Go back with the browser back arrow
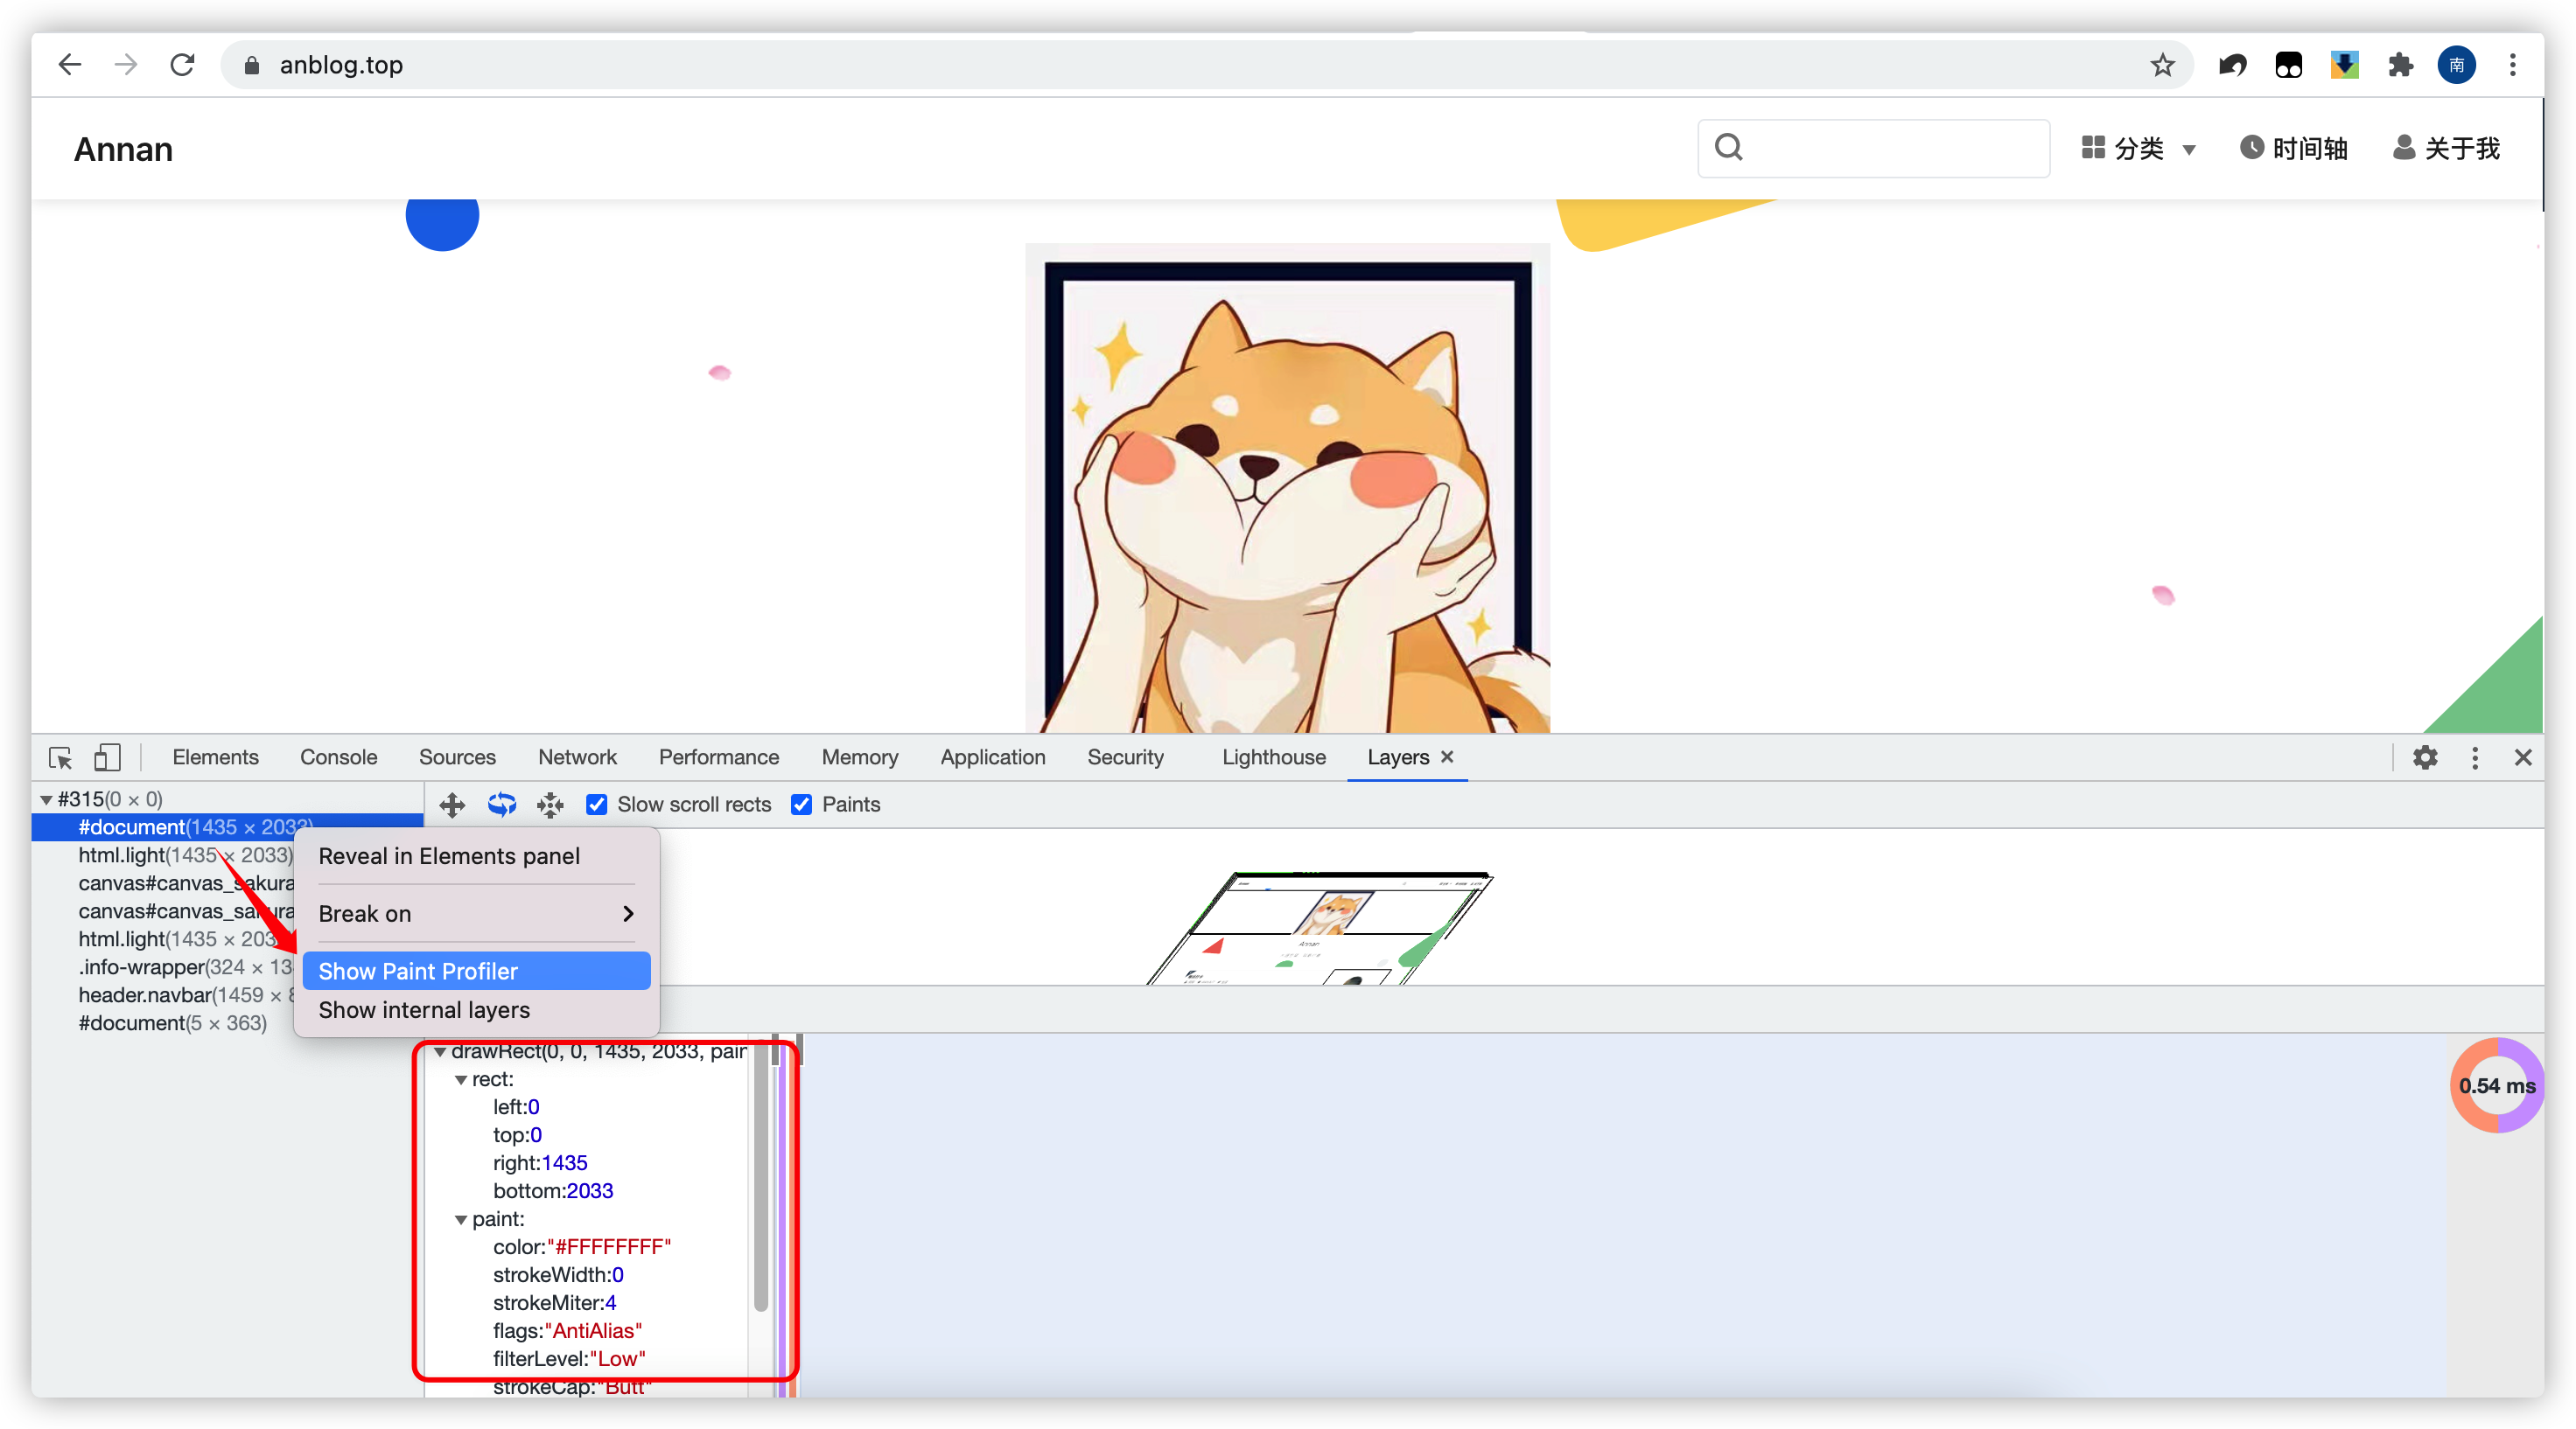The height and width of the screenshot is (1429, 2576). [69, 65]
